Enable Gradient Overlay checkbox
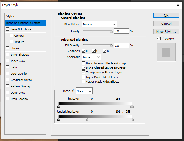 (7, 80)
